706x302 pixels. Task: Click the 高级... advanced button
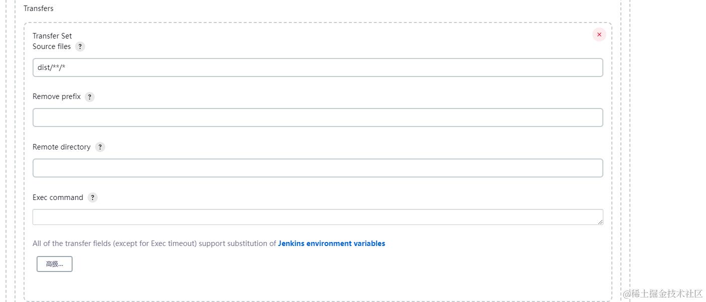click(x=55, y=264)
